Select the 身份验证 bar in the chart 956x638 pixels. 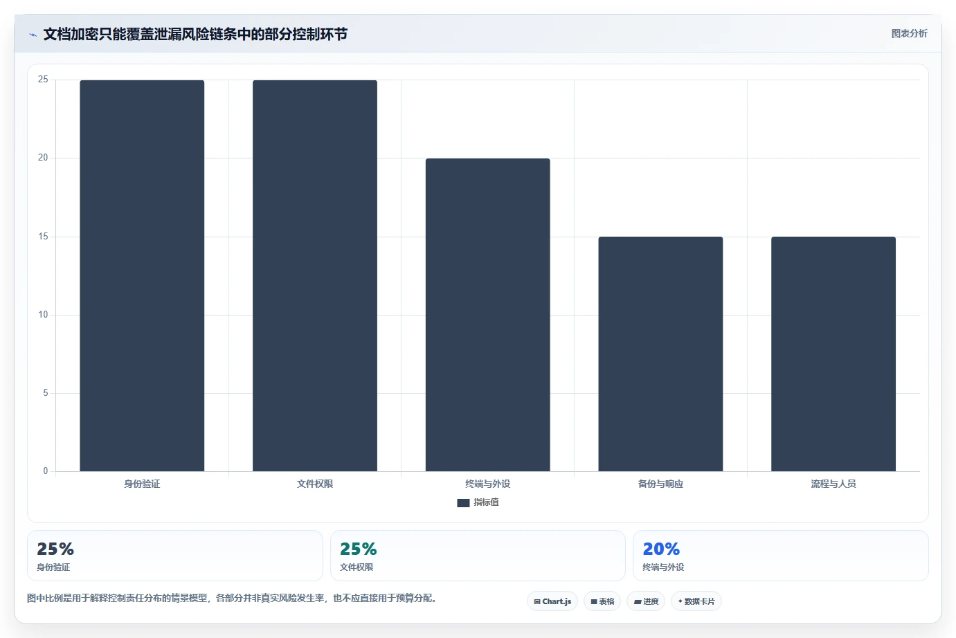coord(142,275)
